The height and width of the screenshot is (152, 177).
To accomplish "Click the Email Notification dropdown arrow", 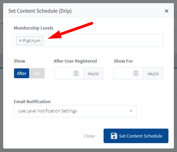I will tap(131, 111).
